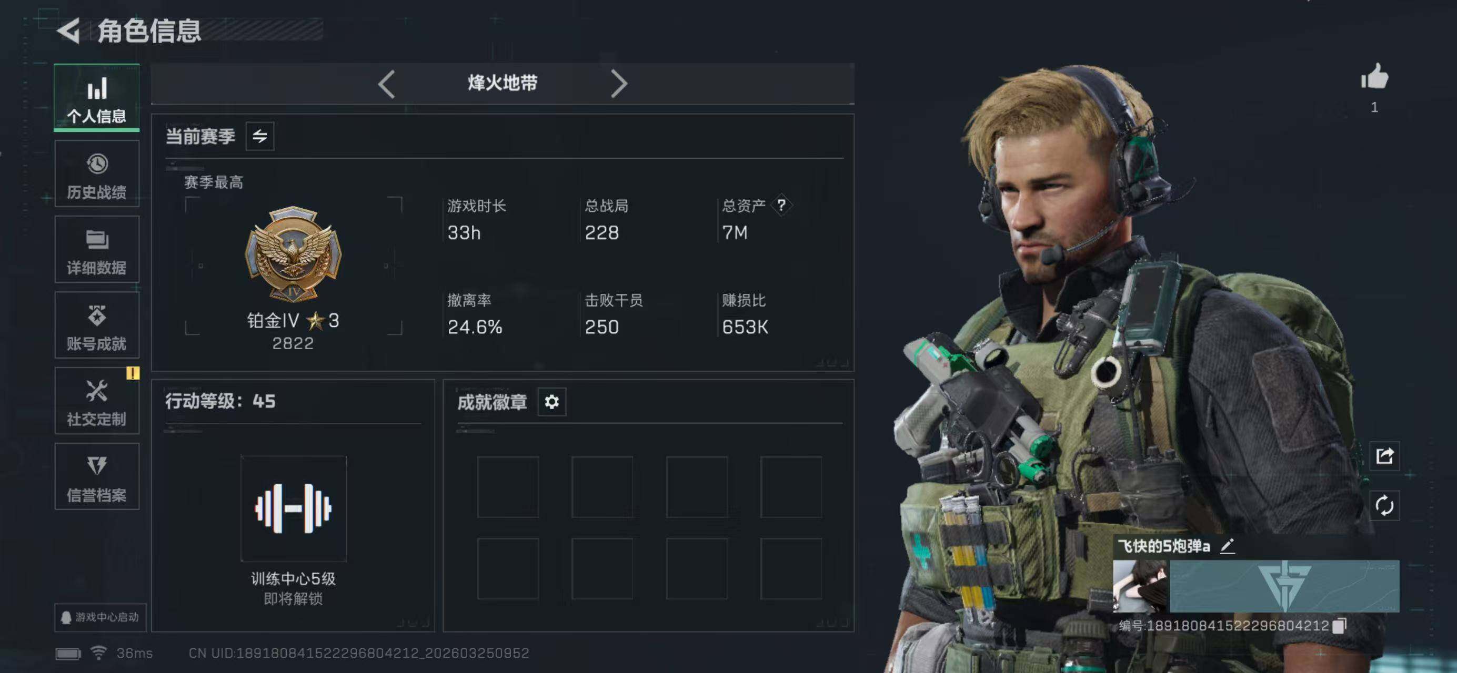The height and width of the screenshot is (673, 1457).
Task: Edit nickname via pencil icon next to 飞快的5炮弹a
Action: [x=1227, y=546]
